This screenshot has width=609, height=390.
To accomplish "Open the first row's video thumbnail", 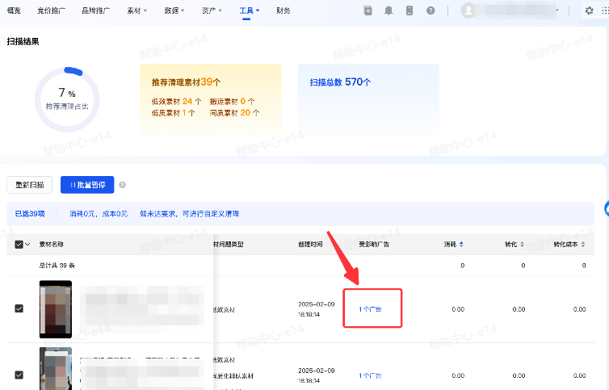I will (56, 309).
